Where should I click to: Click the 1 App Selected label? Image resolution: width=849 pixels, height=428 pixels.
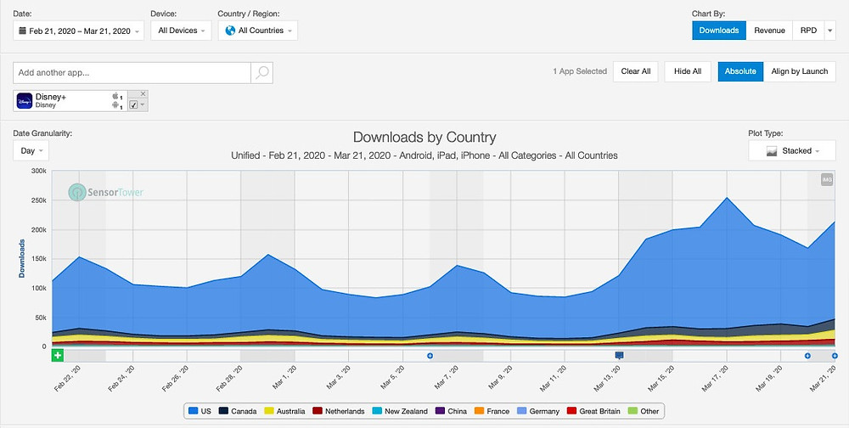pos(580,71)
